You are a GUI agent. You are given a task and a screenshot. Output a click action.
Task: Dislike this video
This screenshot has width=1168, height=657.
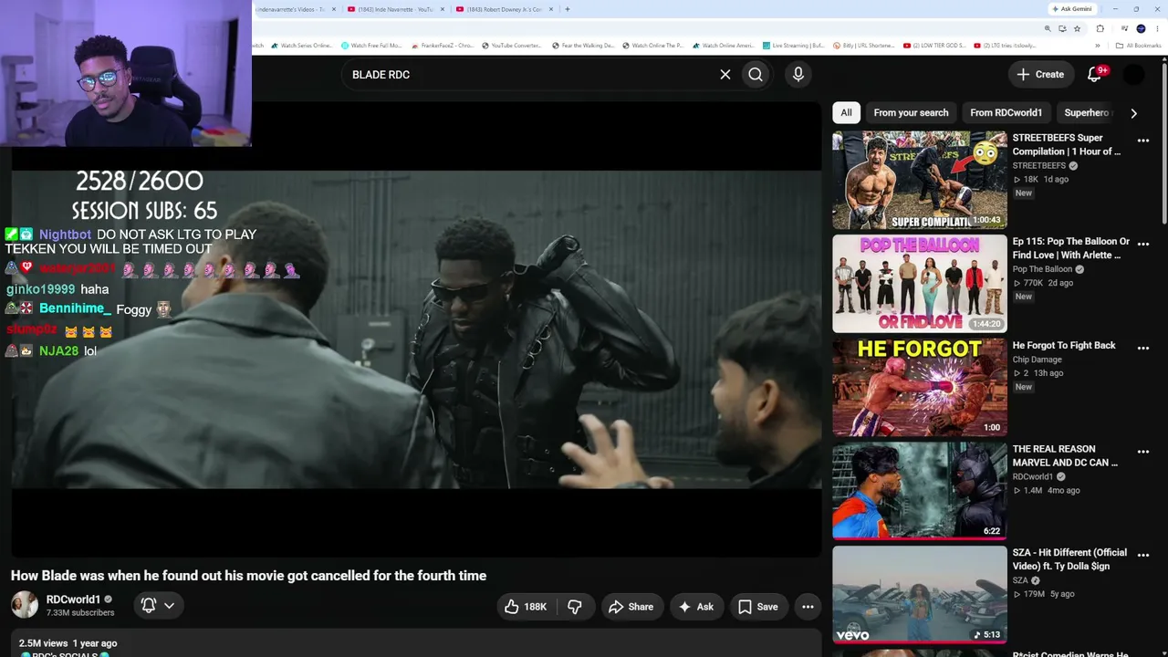(575, 607)
